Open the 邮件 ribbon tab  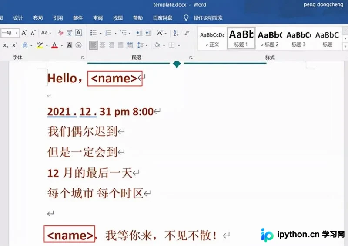click(78, 18)
